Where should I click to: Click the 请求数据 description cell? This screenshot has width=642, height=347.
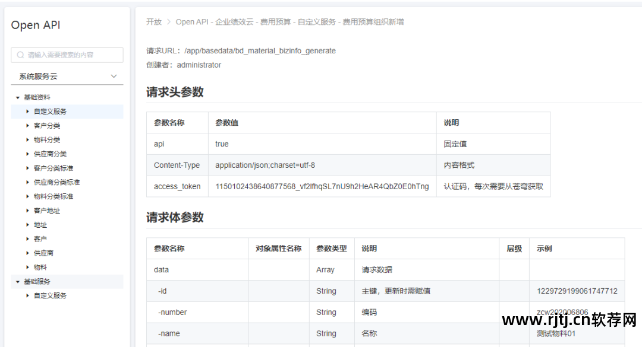[427, 270]
